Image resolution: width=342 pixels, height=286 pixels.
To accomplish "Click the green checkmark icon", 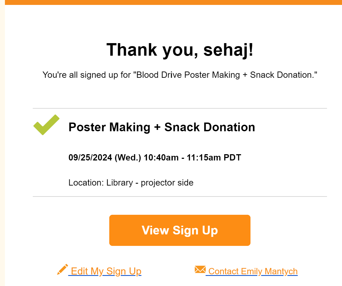I will (x=46, y=125).
